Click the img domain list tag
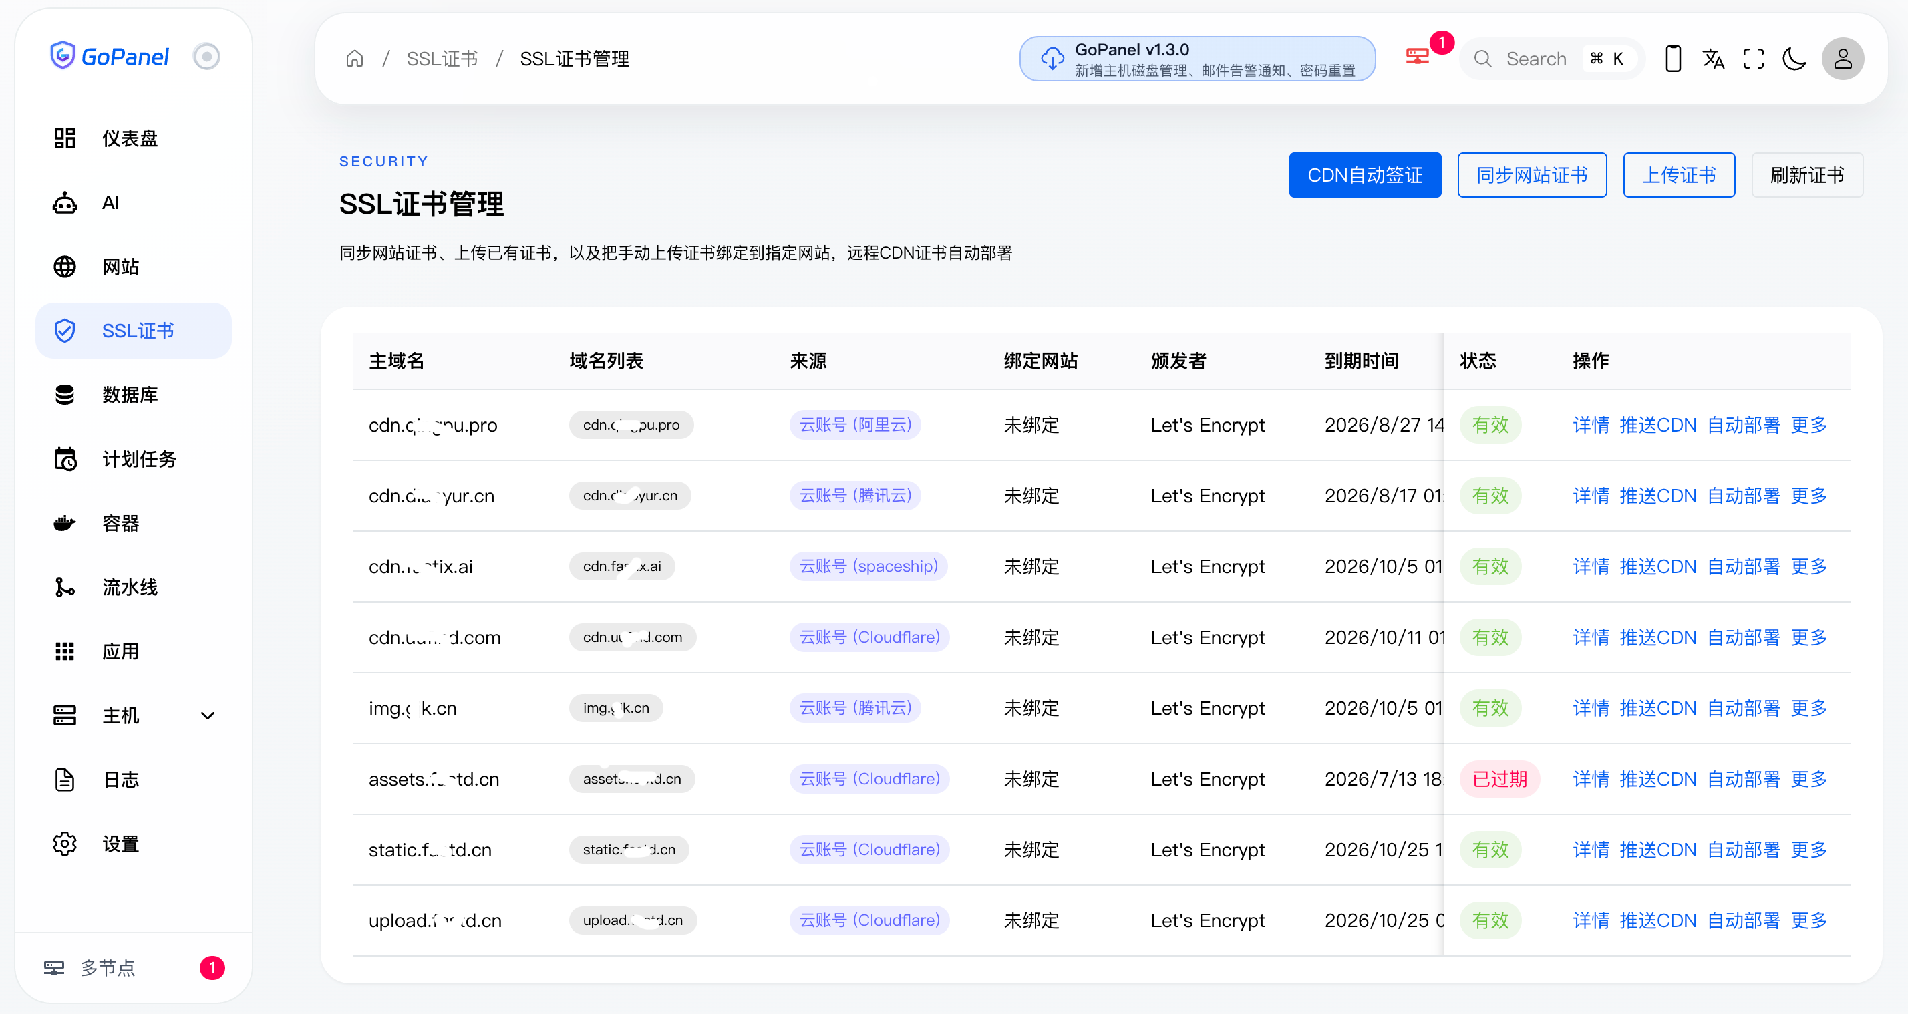This screenshot has width=1908, height=1014. (x=616, y=708)
